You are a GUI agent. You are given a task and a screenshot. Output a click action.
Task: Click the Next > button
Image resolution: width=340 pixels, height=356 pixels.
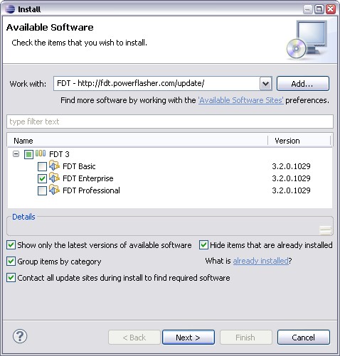click(x=188, y=338)
